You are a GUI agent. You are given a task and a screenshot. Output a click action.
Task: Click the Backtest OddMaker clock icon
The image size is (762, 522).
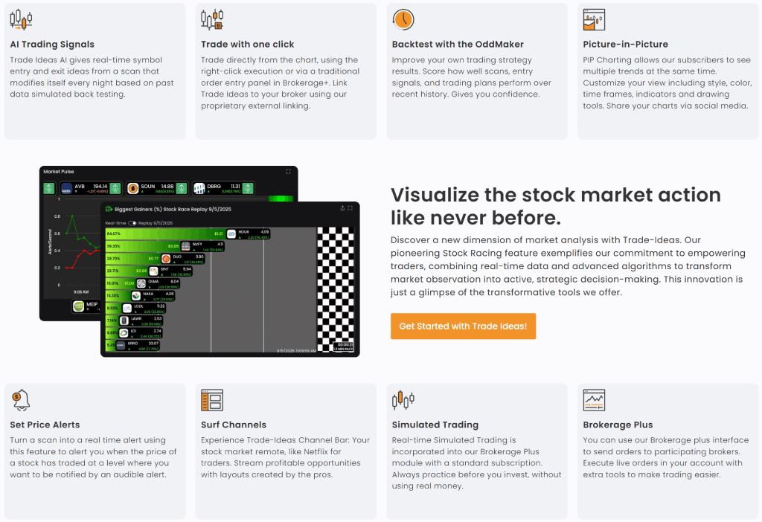click(x=403, y=20)
